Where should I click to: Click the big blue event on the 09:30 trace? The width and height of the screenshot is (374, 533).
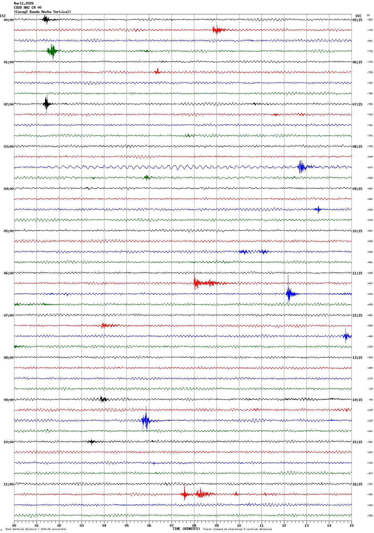click(x=145, y=420)
